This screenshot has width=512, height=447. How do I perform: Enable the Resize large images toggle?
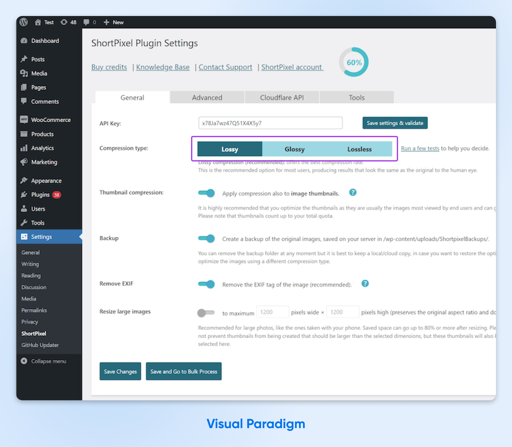point(206,313)
